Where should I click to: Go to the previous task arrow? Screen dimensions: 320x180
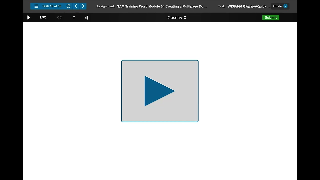pyautogui.click(x=76, y=6)
